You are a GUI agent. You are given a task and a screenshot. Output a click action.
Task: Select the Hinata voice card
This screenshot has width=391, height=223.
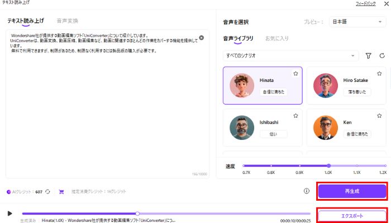click(x=263, y=86)
